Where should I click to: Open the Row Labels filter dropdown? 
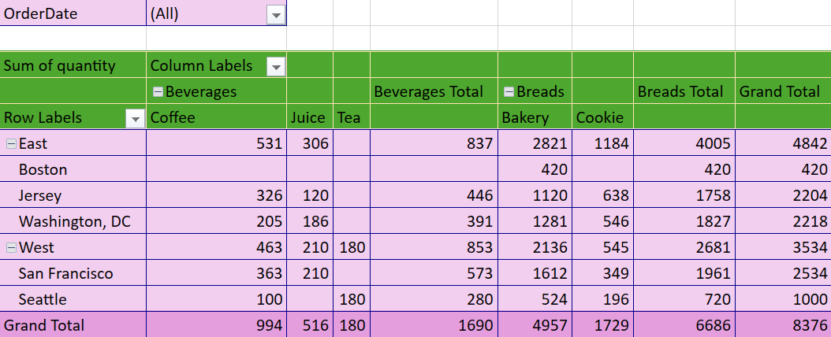point(135,119)
